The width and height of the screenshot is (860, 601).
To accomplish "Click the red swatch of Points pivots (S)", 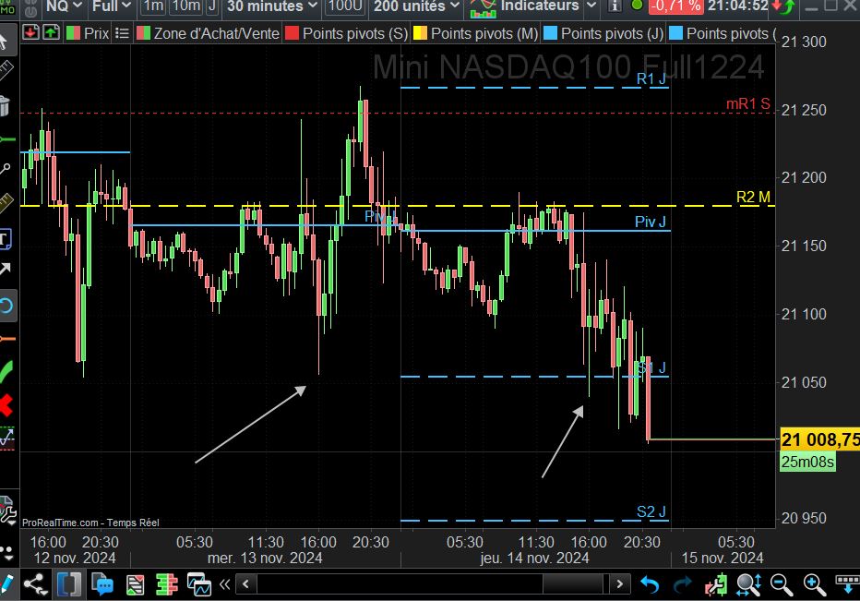I will pyautogui.click(x=292, y=33).
